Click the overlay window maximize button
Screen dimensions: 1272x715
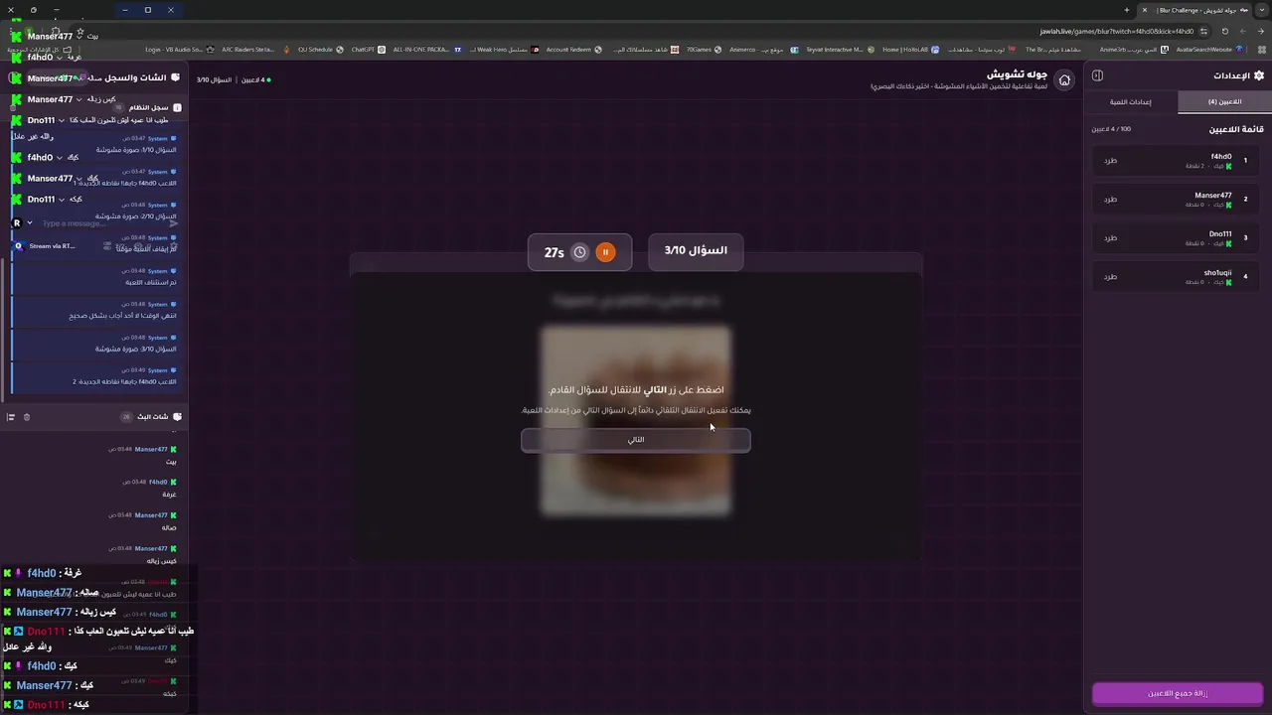pyautogui.click(x=148, y=10)
